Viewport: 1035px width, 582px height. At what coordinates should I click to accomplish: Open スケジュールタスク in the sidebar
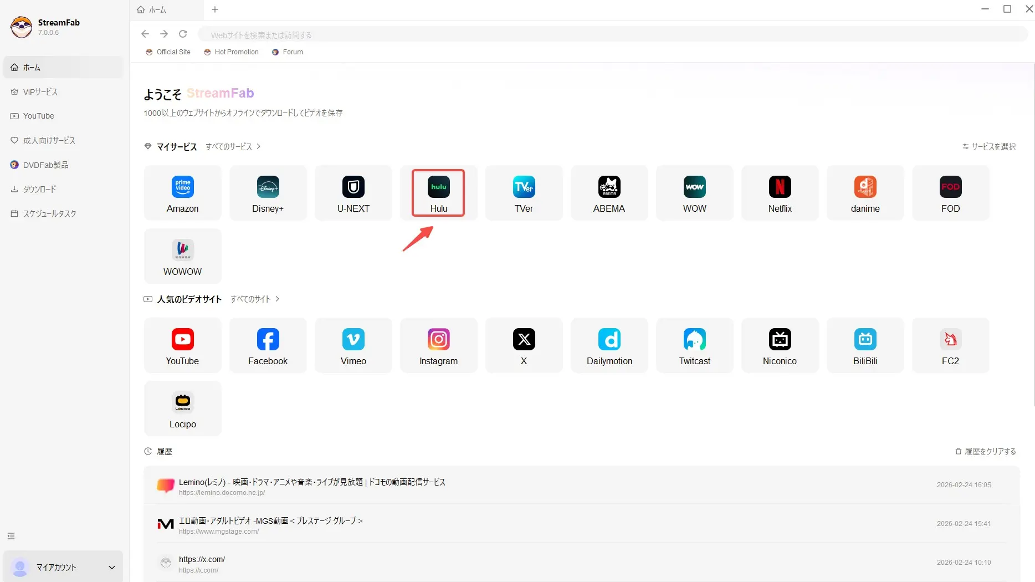[x=63, y=213]
